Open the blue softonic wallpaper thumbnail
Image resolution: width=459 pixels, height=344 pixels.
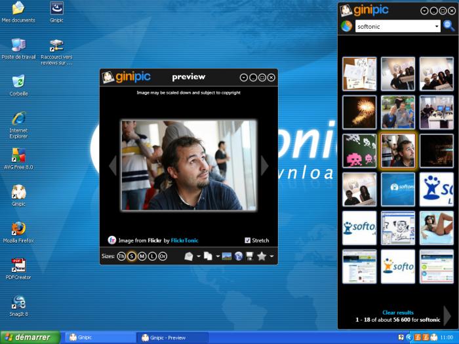tap(398, 189)
